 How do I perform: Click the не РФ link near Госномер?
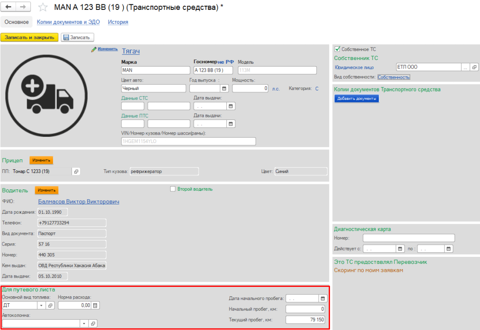[226, 62]
